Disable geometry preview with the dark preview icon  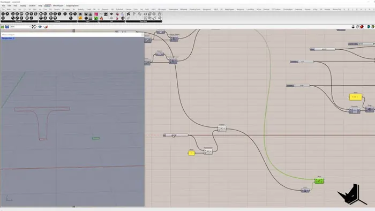tap(353, 27)
